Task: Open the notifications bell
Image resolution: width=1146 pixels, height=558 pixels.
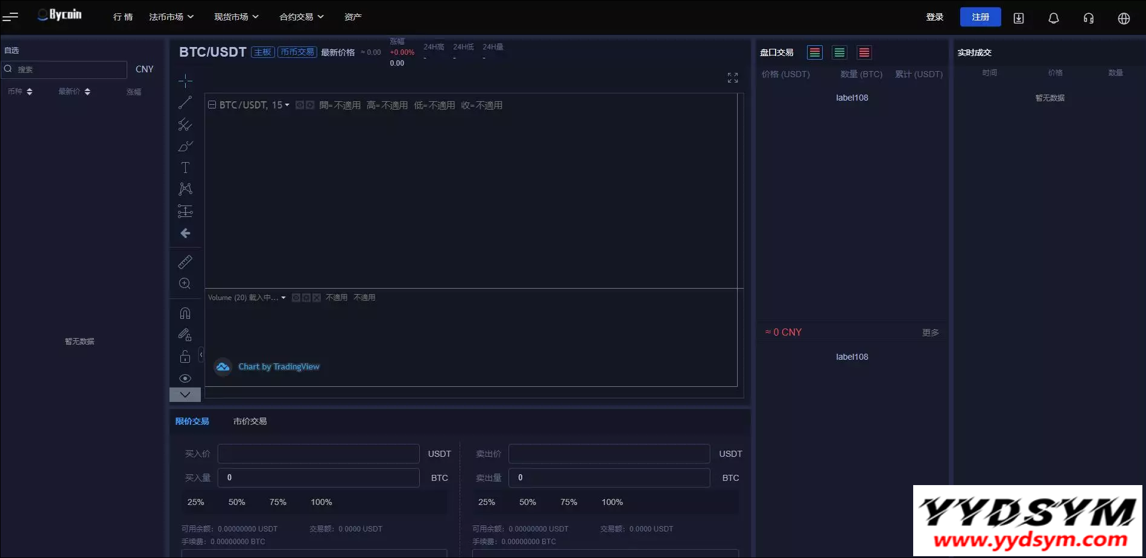Action: click(1053, 18)
